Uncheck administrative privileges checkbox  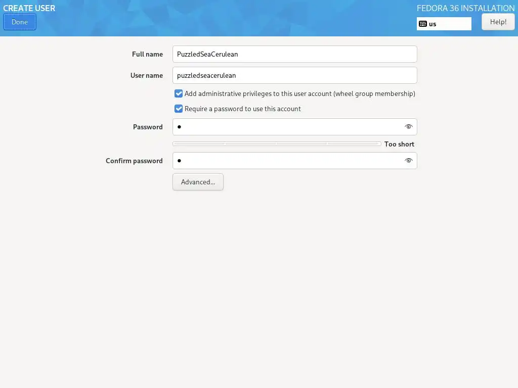click(179, 93)
